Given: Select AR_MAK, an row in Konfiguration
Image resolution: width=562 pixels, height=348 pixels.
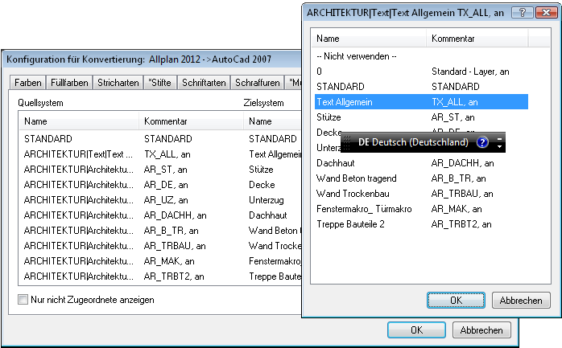Looking at the screenshot, I should click(x=160, y=261).
